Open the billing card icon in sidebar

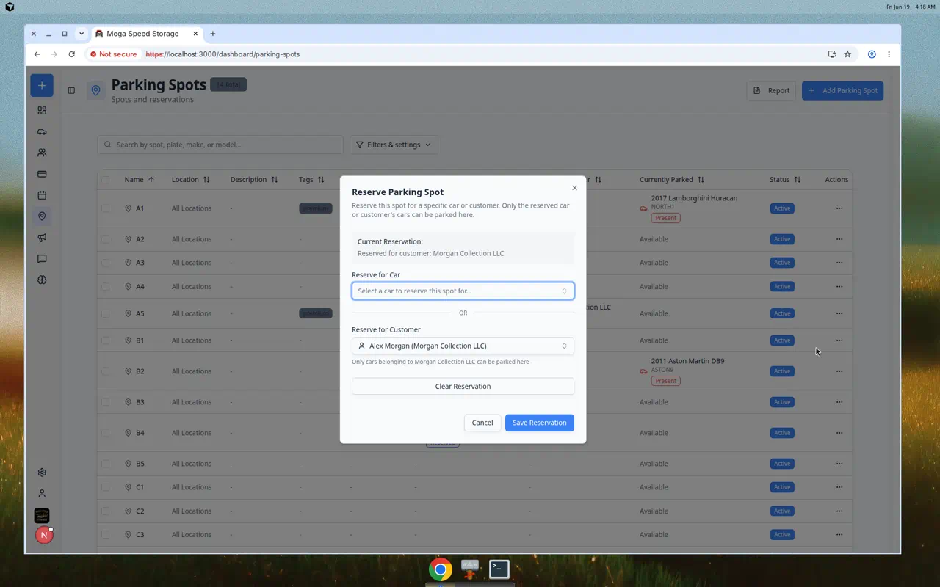pos(42,175)
